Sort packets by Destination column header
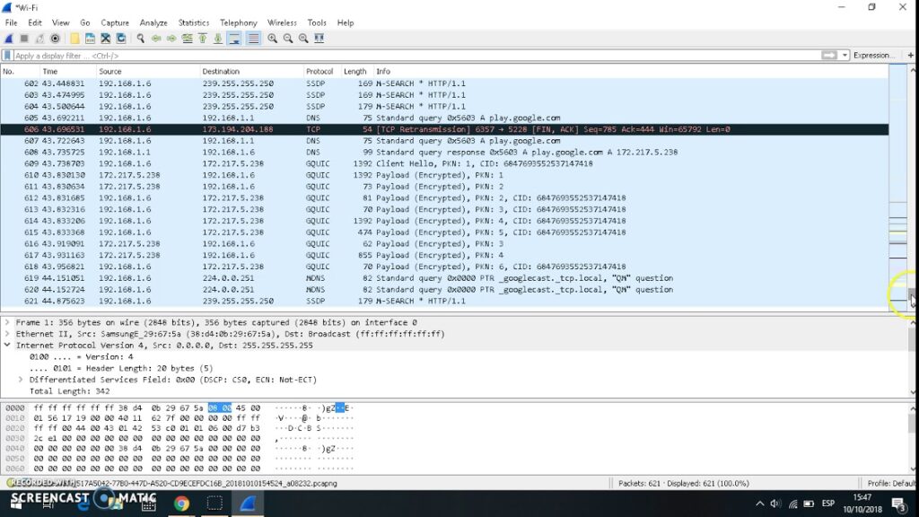919x517 pixels. (251, 72)
